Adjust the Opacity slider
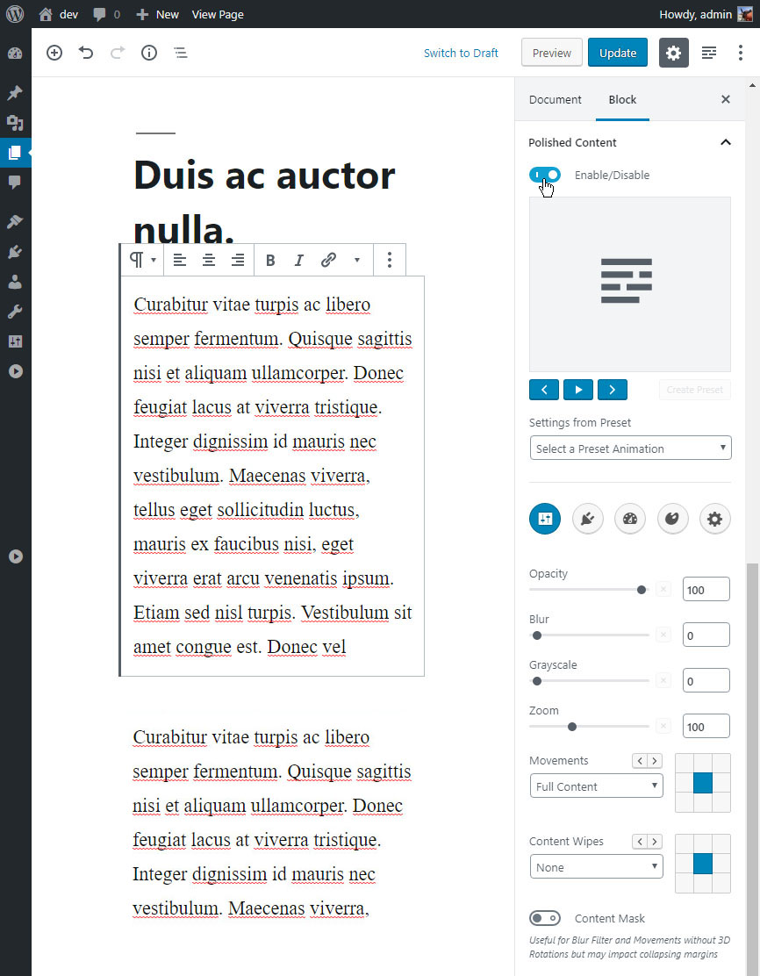The width and height of the screenshot is (760, 976). pyautogui.click(x=589, y=590)
